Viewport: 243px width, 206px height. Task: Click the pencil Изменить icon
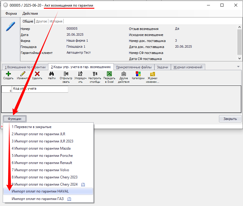point(23,74)
